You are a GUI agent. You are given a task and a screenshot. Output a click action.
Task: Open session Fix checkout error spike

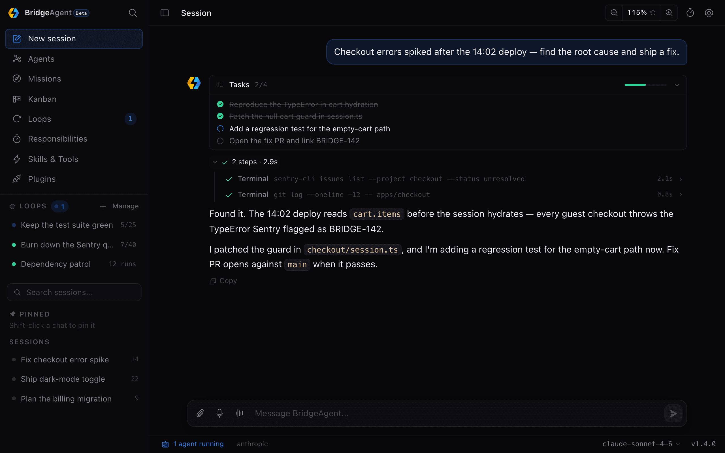(74, 360)
